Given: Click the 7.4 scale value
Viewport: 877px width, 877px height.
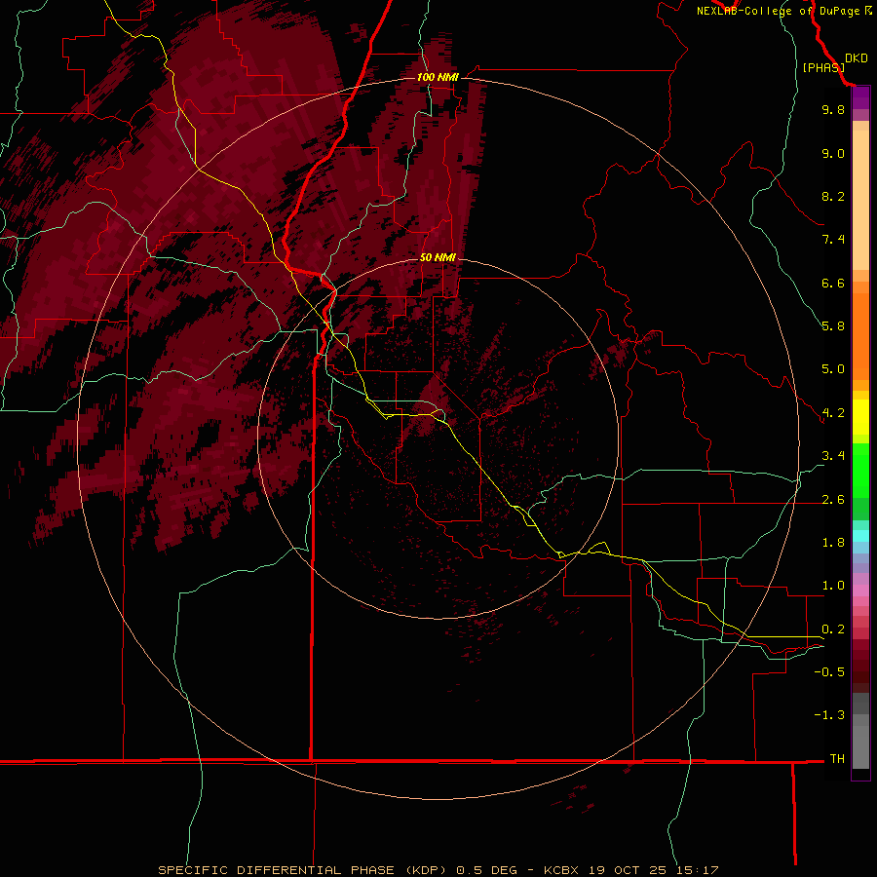Looking at the screenshot, I should pyautogui.click(x=833, y=240).
